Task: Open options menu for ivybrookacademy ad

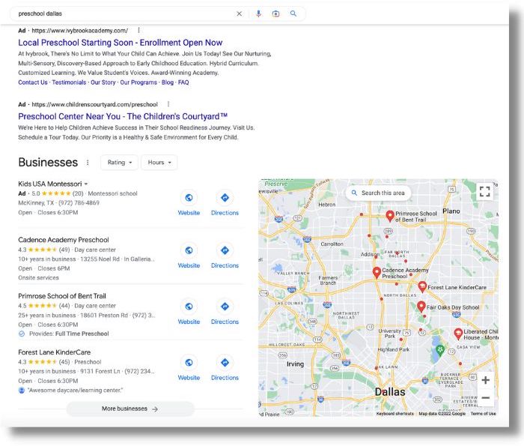Action: (x=138, y=31)
